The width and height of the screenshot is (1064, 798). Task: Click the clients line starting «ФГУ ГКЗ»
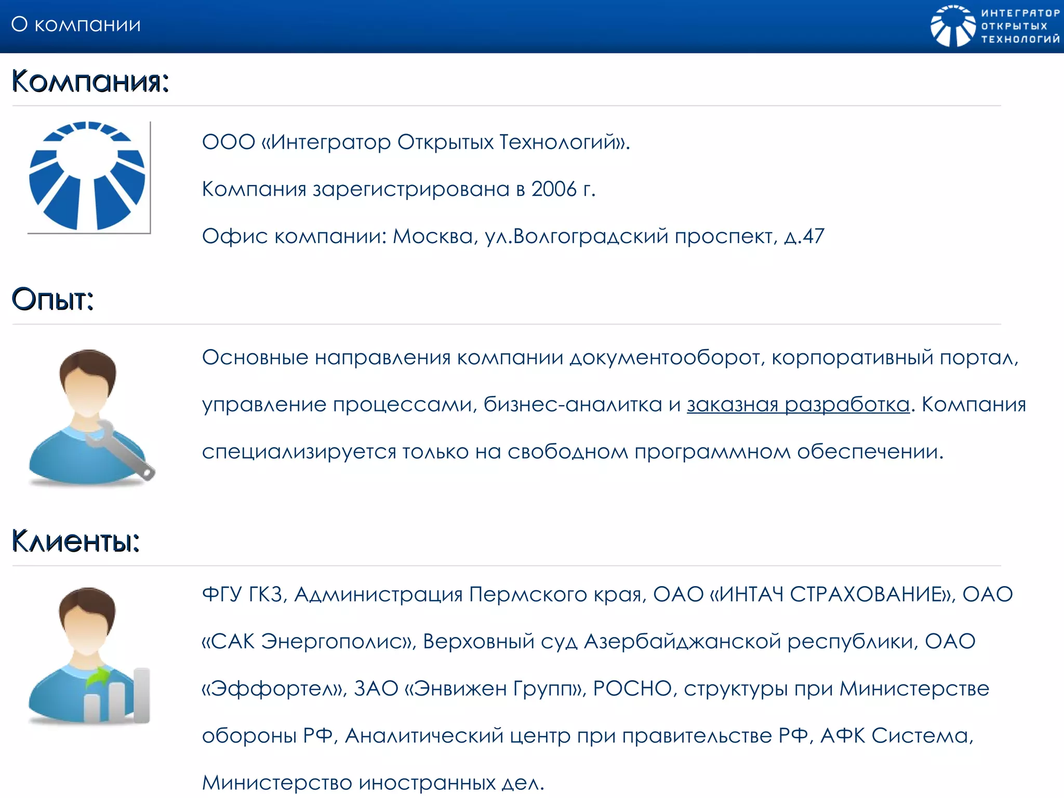[x=607, y=594]
